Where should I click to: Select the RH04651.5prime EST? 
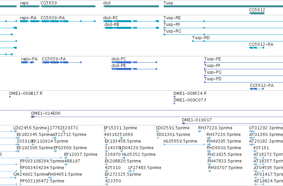50,178
